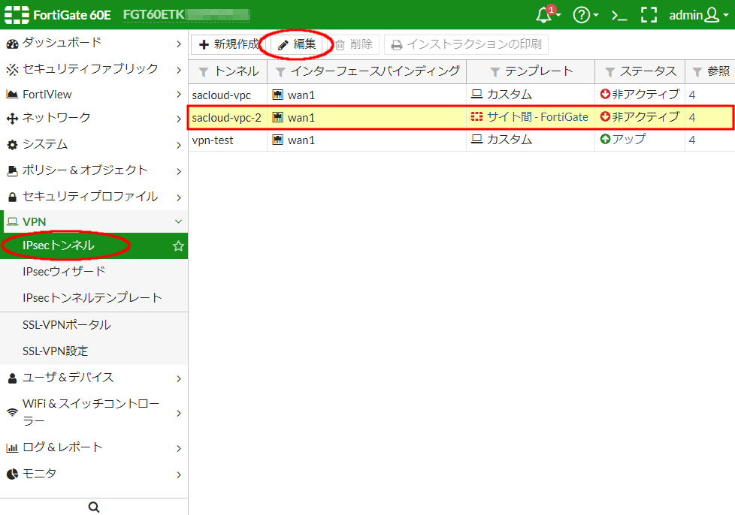Click filter icon on テンプレート column
The image size is (735, 515).
(495, 72)
